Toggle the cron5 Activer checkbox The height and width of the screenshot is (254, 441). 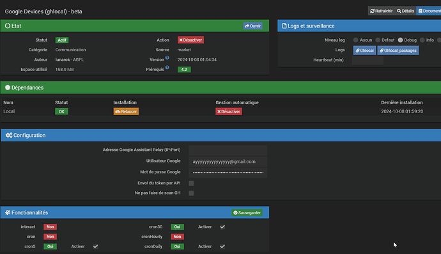click(x=96, y=246)
